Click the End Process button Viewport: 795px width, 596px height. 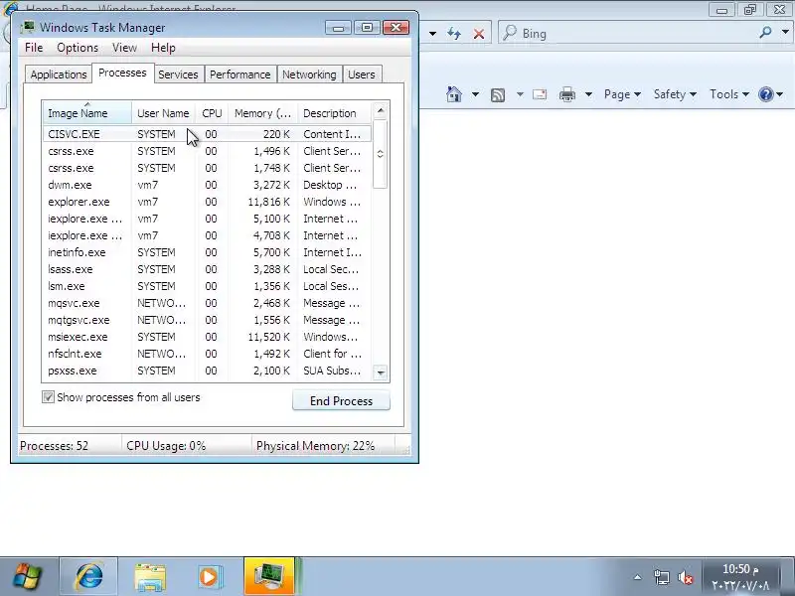click(341, 401)
